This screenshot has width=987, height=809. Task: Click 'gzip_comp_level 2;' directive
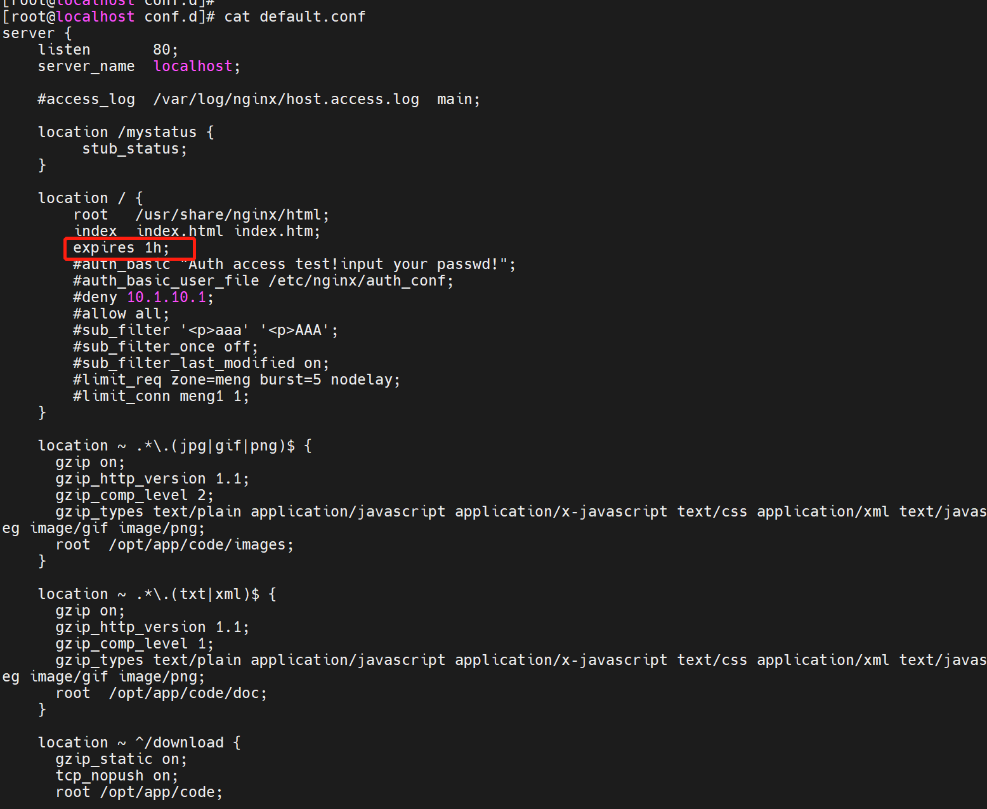(134, 495)
